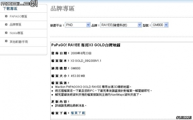
Task: Click the arrow icon beside 品牌專區
Action: click(x=6, y=24)
